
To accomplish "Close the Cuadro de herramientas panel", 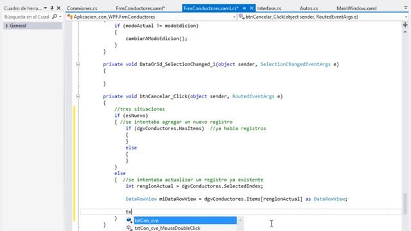I will point(58,8).
